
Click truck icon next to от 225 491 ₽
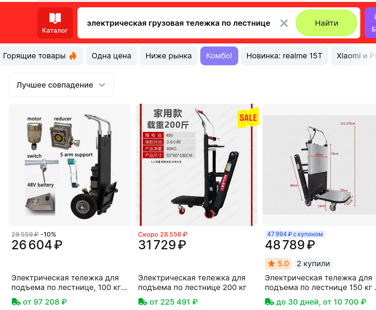coord(143,302)
